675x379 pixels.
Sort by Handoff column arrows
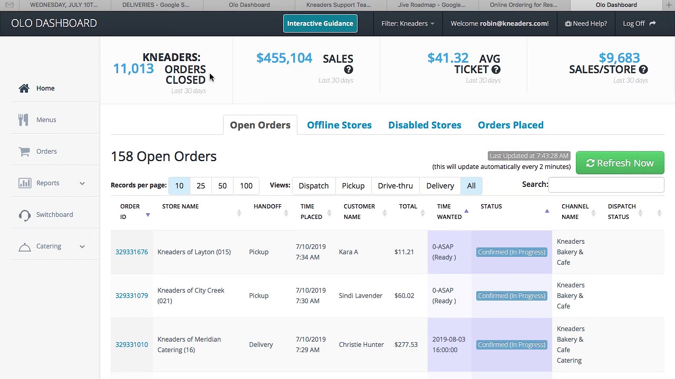coord(286,213)
